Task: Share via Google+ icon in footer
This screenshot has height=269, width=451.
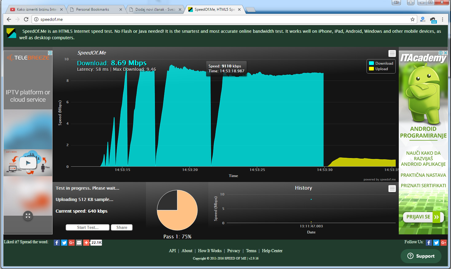Action: click(x=72, y=243)
